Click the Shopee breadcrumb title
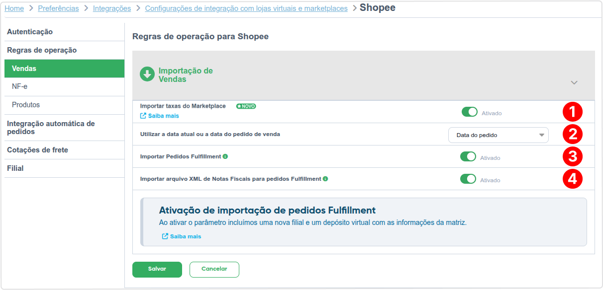The width and height of the screenshot is (603, 290). coord(377,8)
